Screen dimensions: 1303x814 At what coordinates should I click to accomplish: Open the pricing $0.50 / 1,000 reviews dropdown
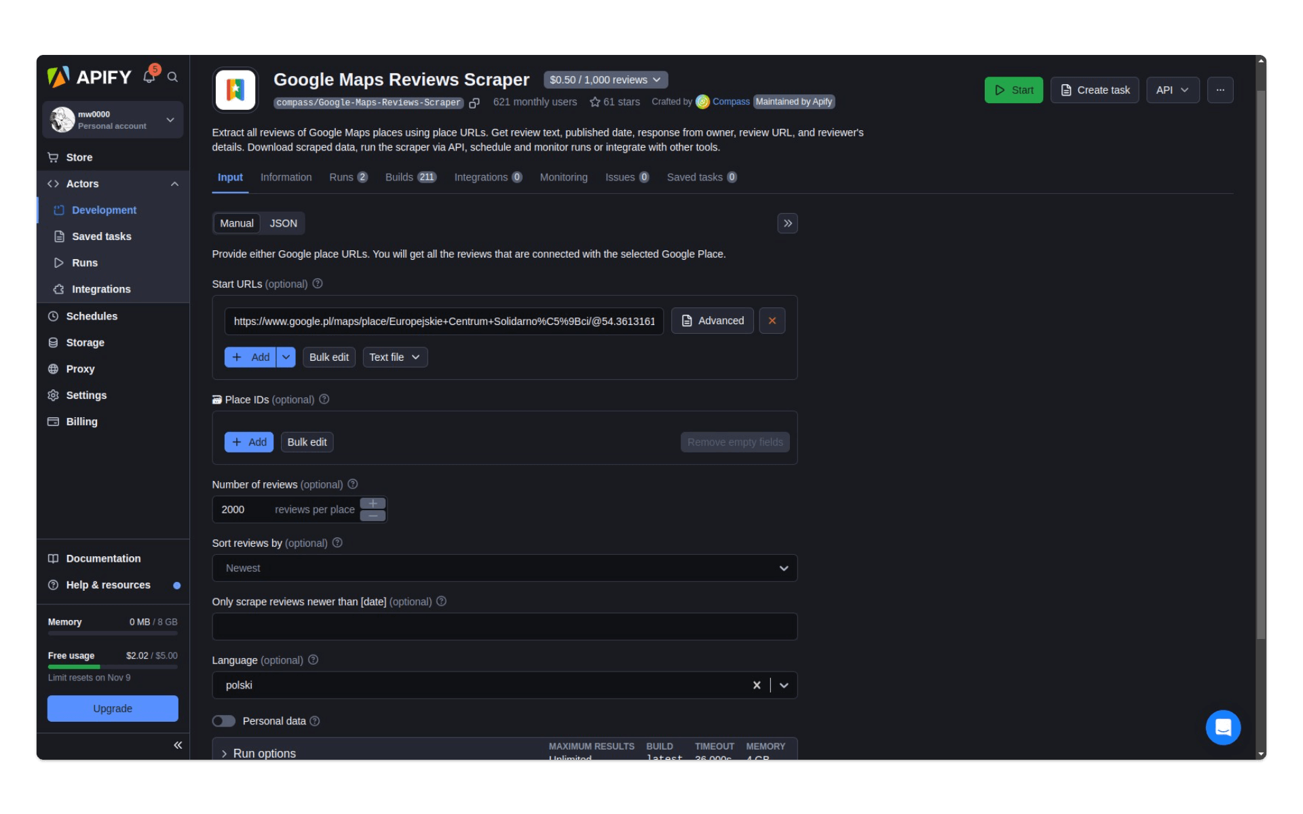(605, 80)
